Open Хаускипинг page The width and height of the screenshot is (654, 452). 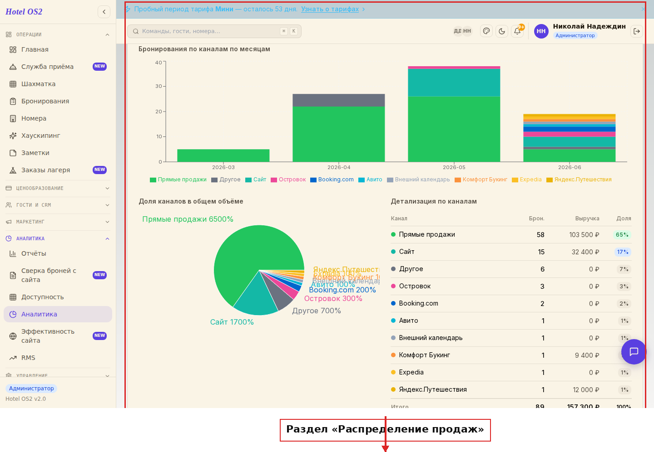(x=58, y=136)
